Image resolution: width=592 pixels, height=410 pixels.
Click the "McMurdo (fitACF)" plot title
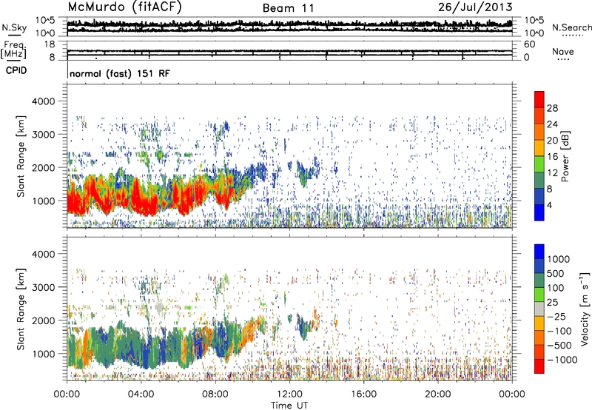pyautogui.click(x=124, y=7)
